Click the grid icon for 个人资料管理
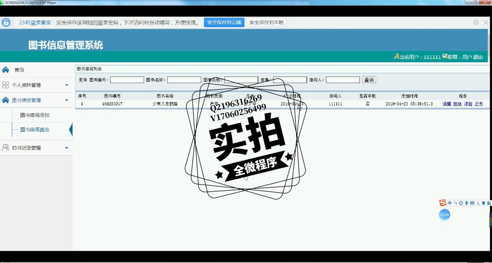The width and height of the screenshot is (492, 263). click(6, 85)
